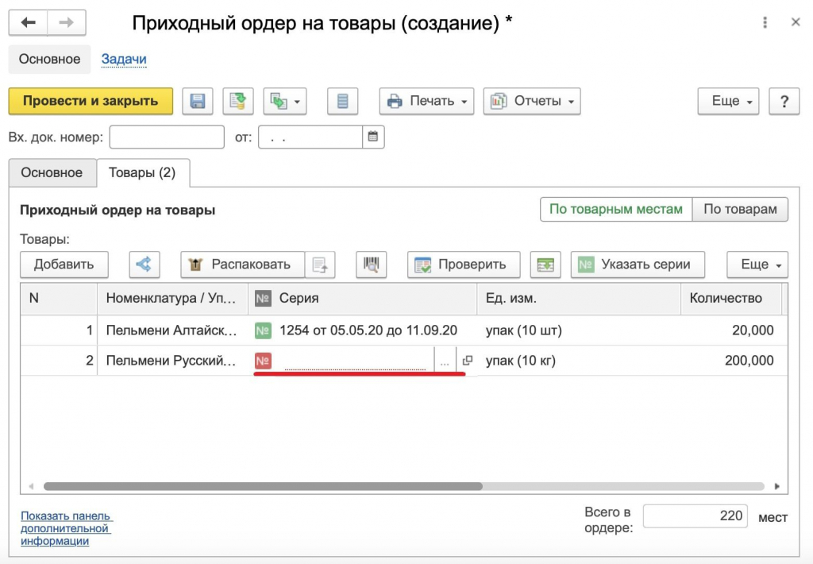813x564 pixels.
Task: Open Показать панель дополнительной информации link
Action: click(67, 528)
